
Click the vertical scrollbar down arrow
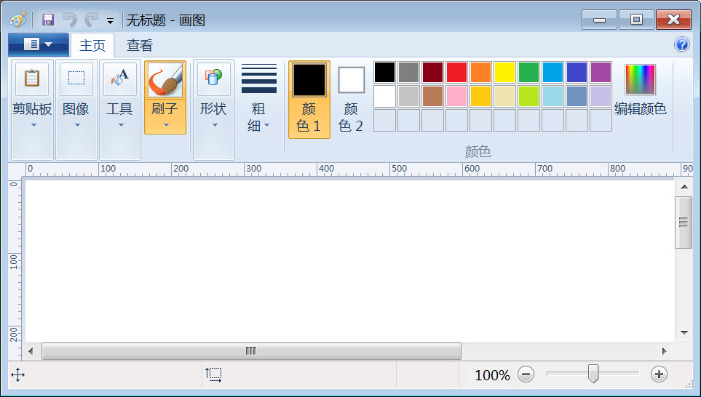point(684,332)
